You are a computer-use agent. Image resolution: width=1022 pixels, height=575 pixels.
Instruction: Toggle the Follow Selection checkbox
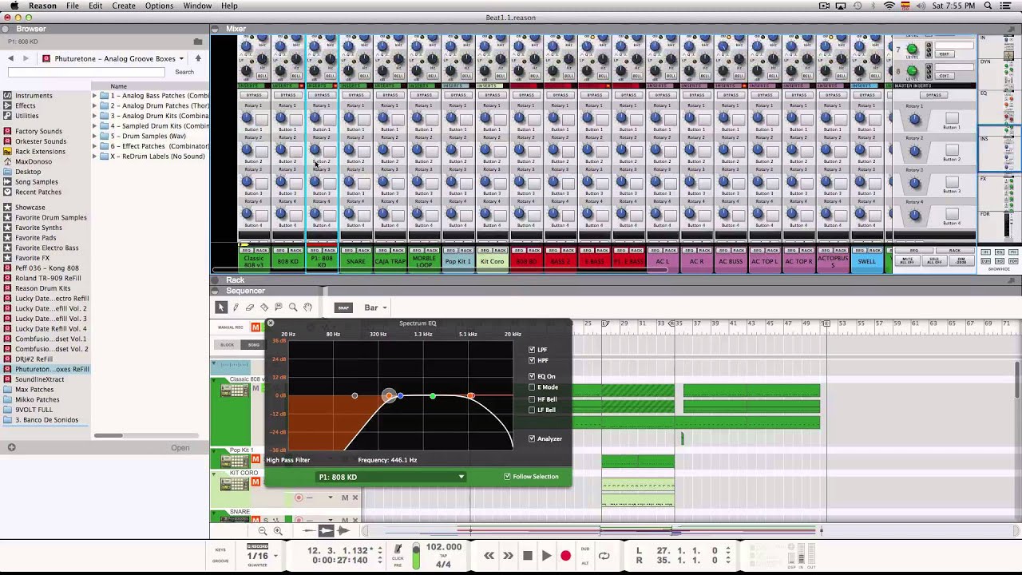[x=507, y=477]
